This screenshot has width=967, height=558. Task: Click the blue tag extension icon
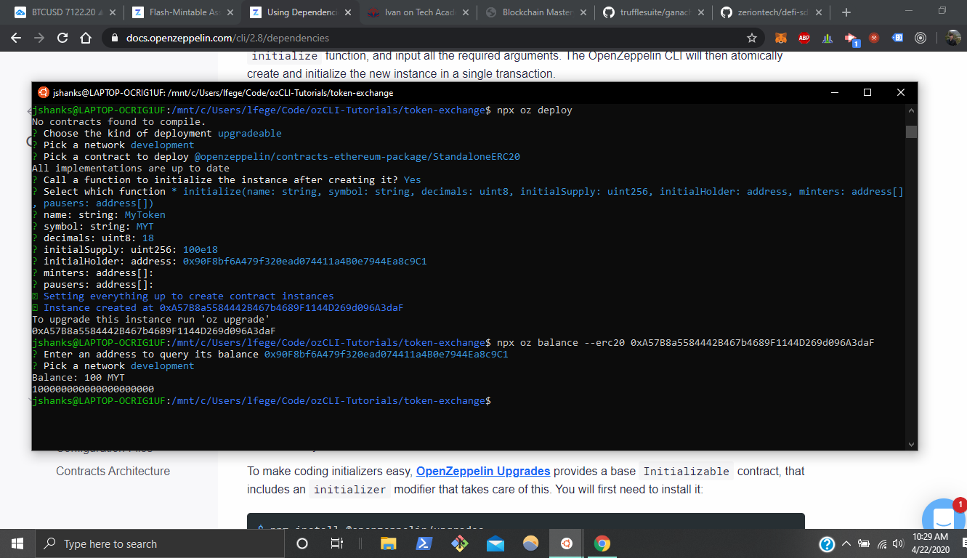[897, 38]
